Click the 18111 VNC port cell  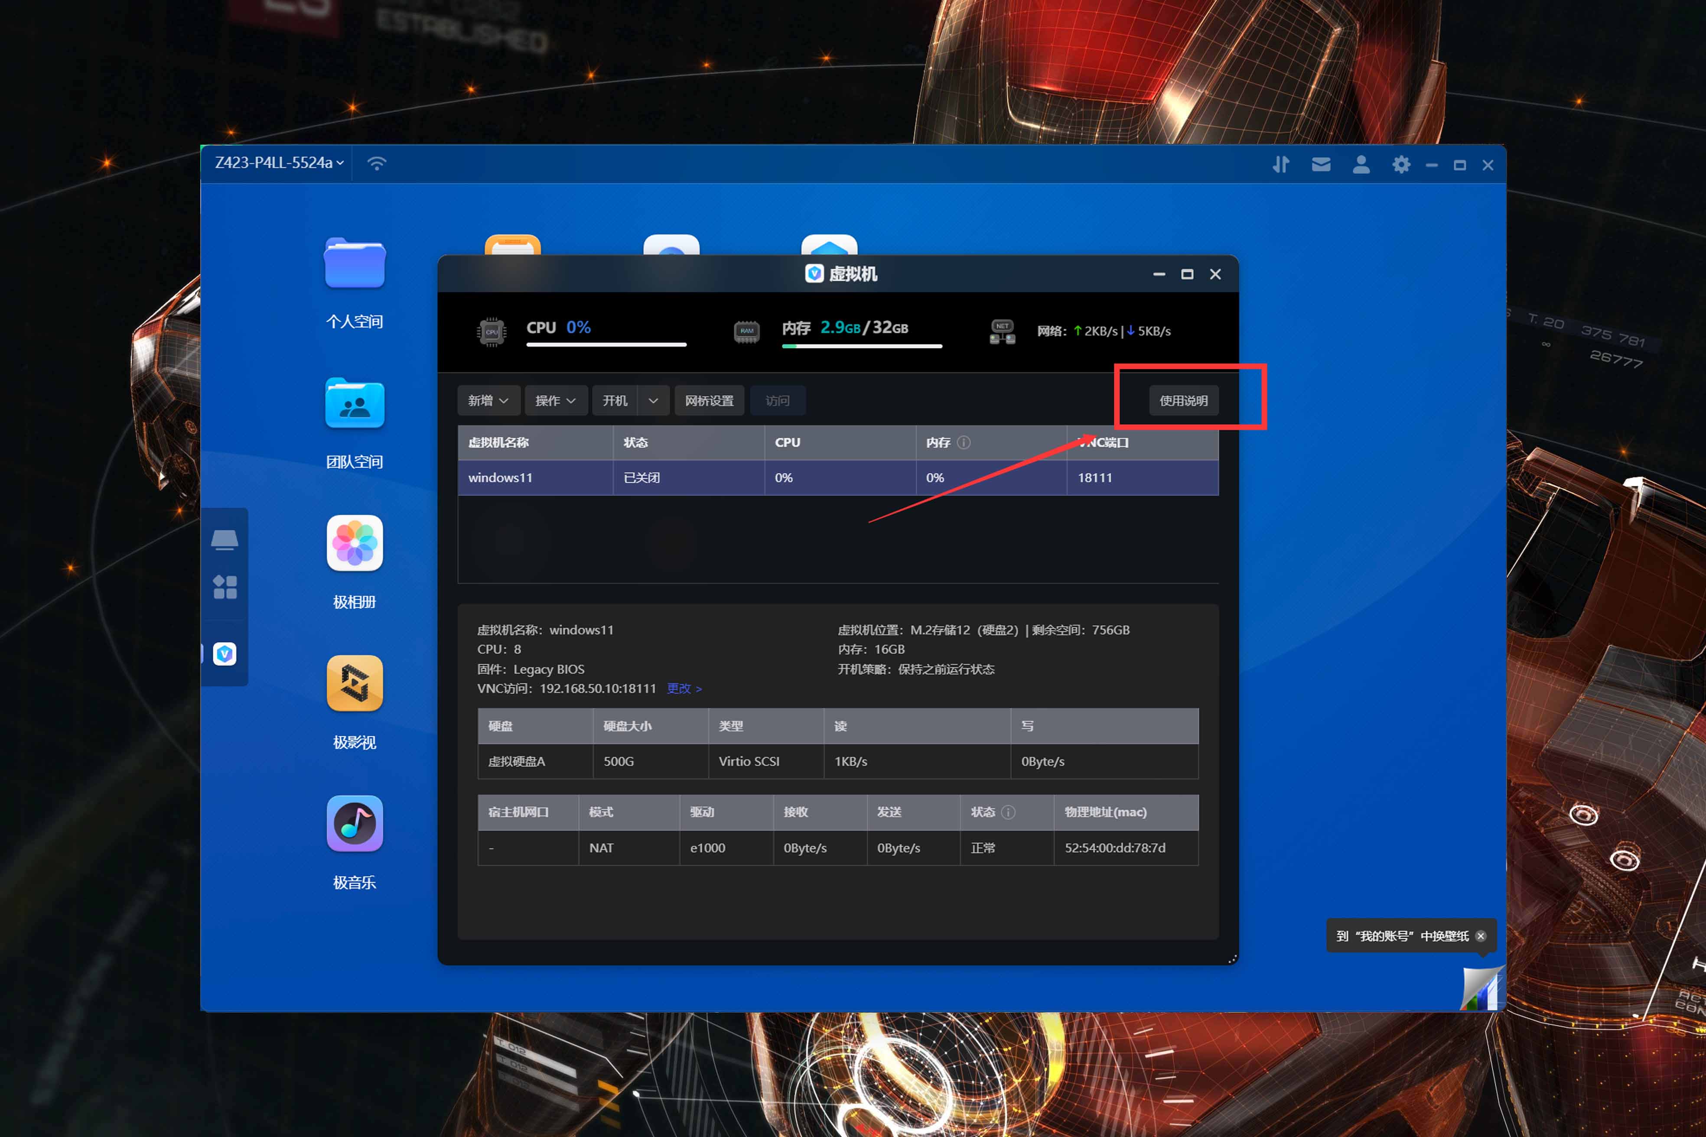coord(1143,477)
